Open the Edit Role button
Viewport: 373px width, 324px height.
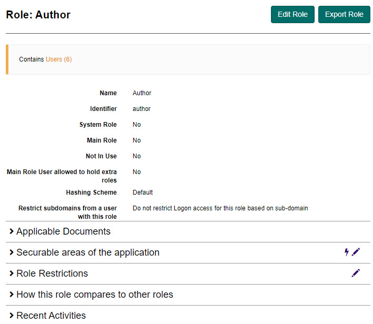(293, 15)
